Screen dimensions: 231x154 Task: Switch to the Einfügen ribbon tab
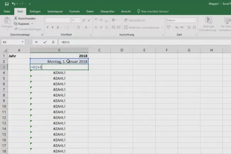[x=35, y=11]
